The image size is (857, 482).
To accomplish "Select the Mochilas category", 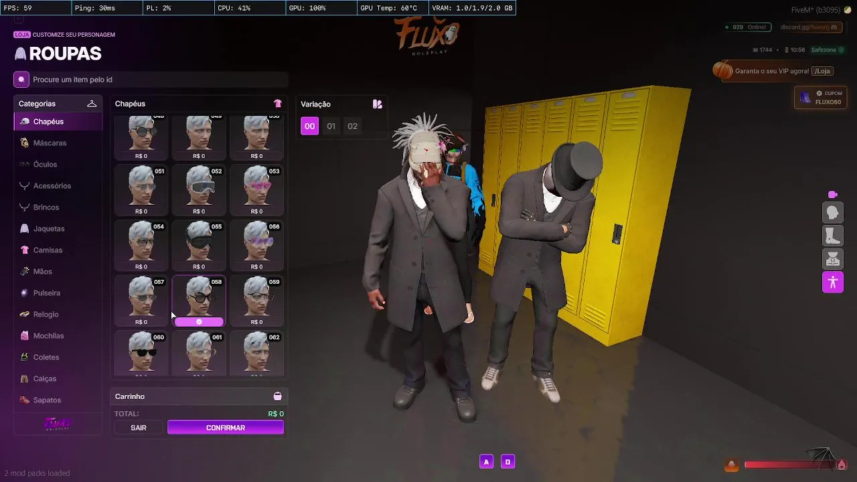I will tap(58, 336).
